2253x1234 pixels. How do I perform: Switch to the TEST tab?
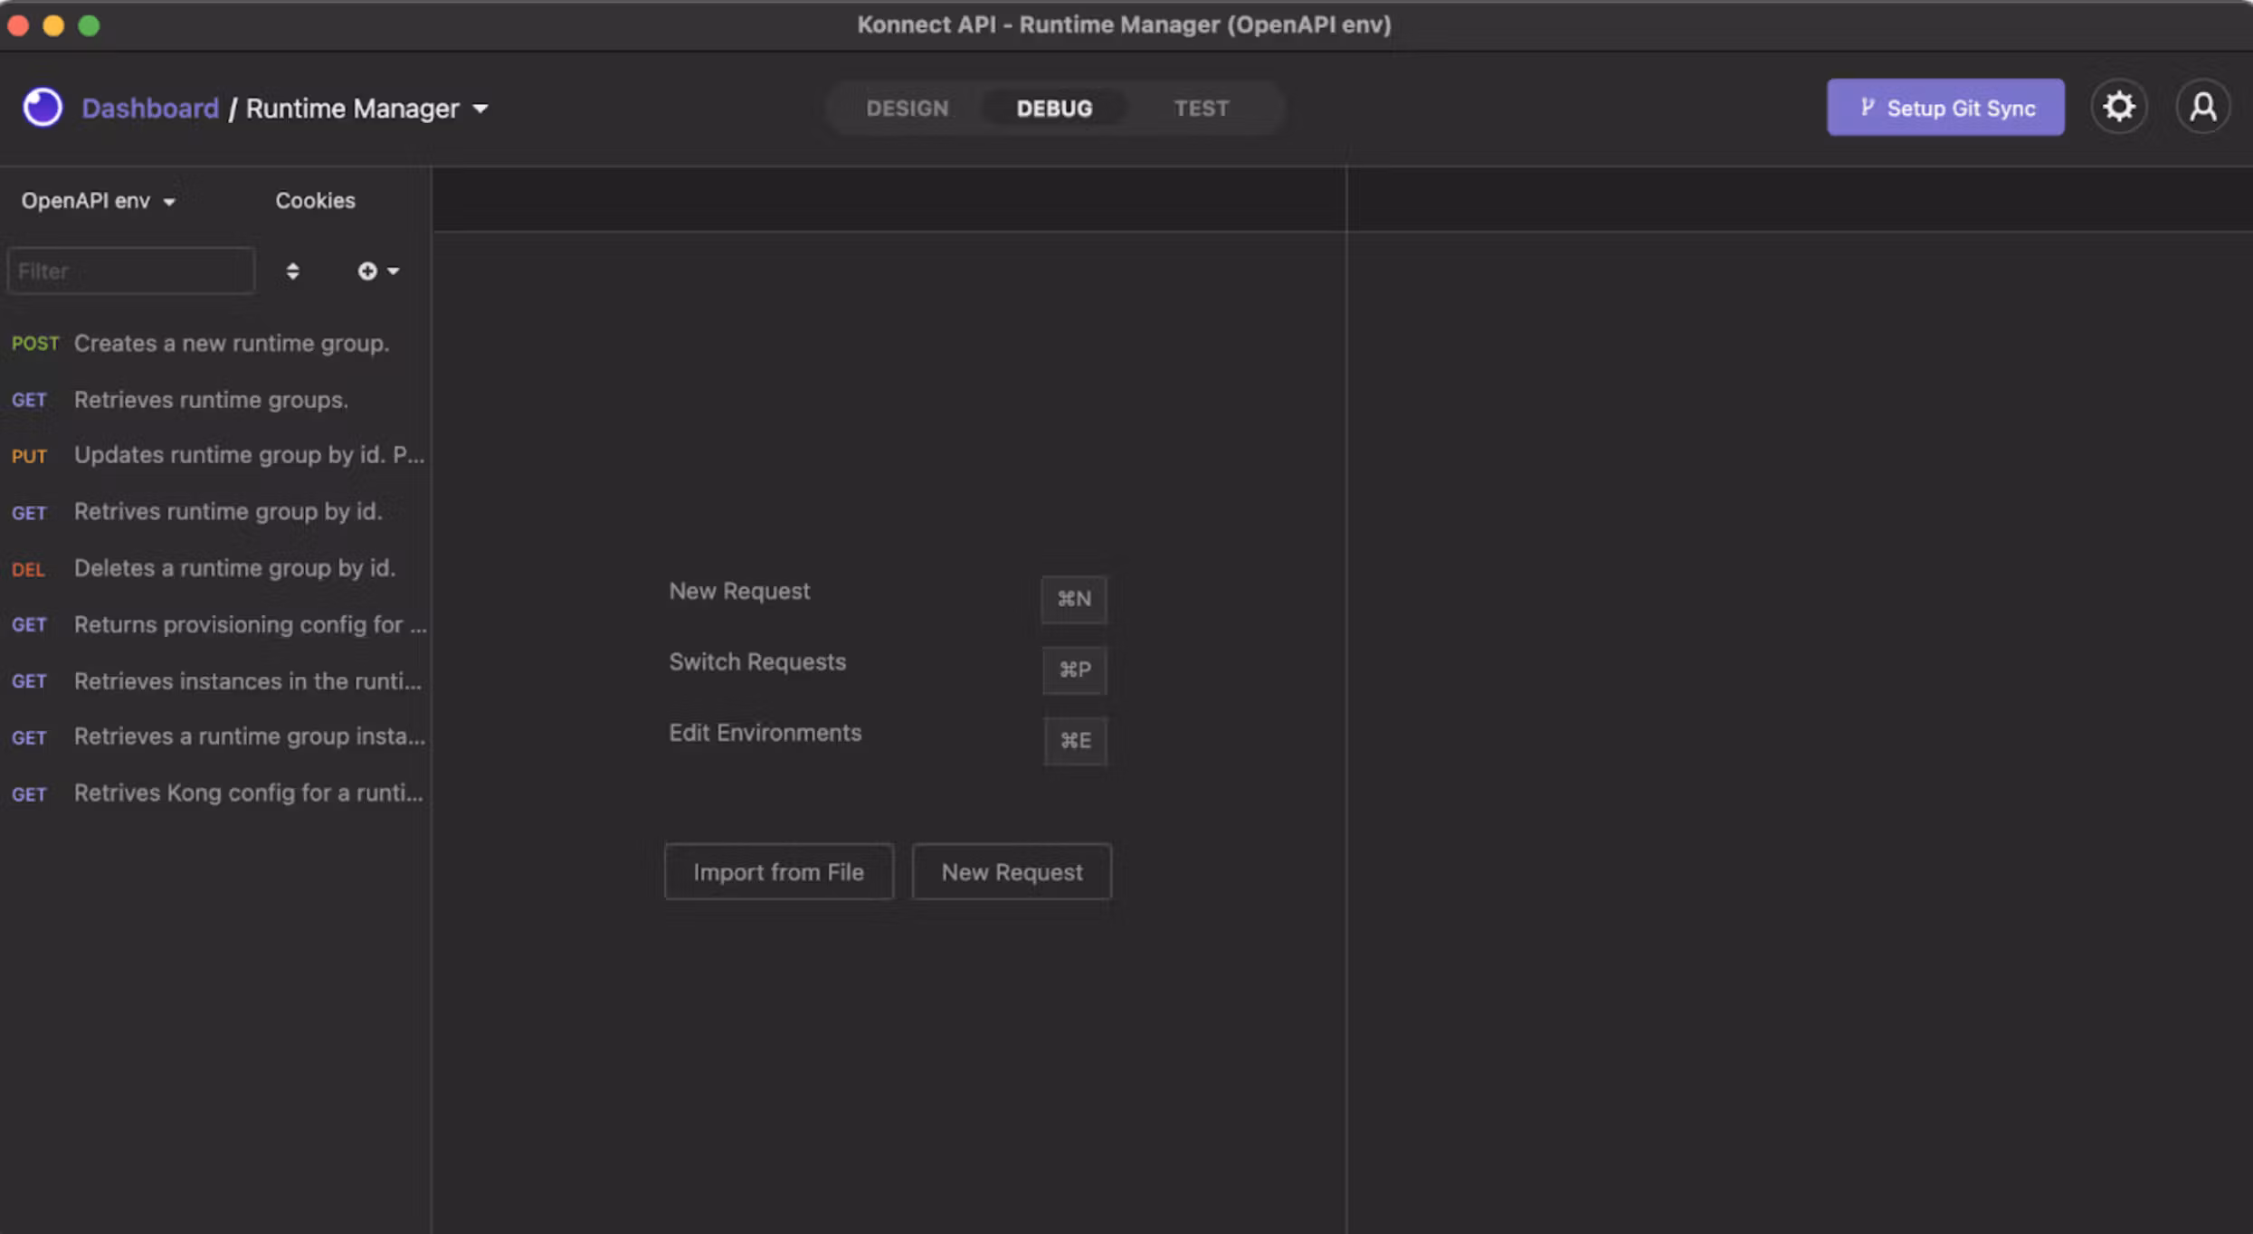[x=1201, y=109]
